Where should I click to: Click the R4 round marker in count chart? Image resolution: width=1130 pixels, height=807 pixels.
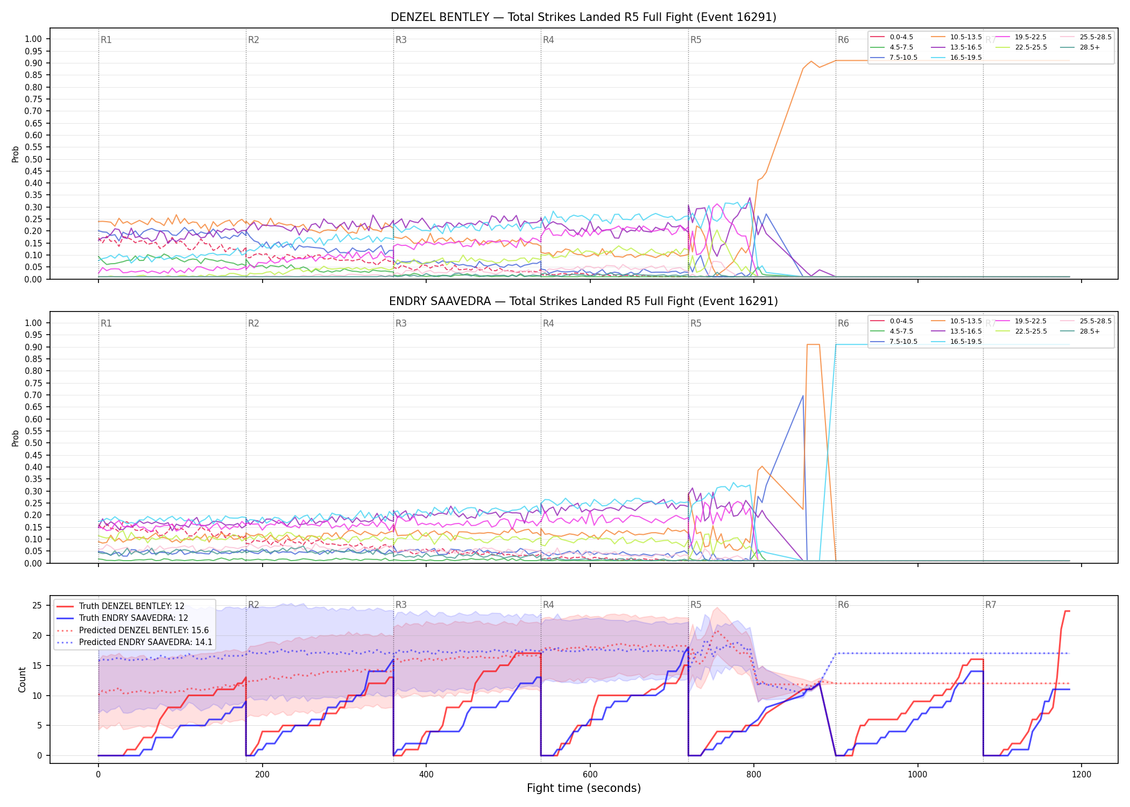[548, 605]
